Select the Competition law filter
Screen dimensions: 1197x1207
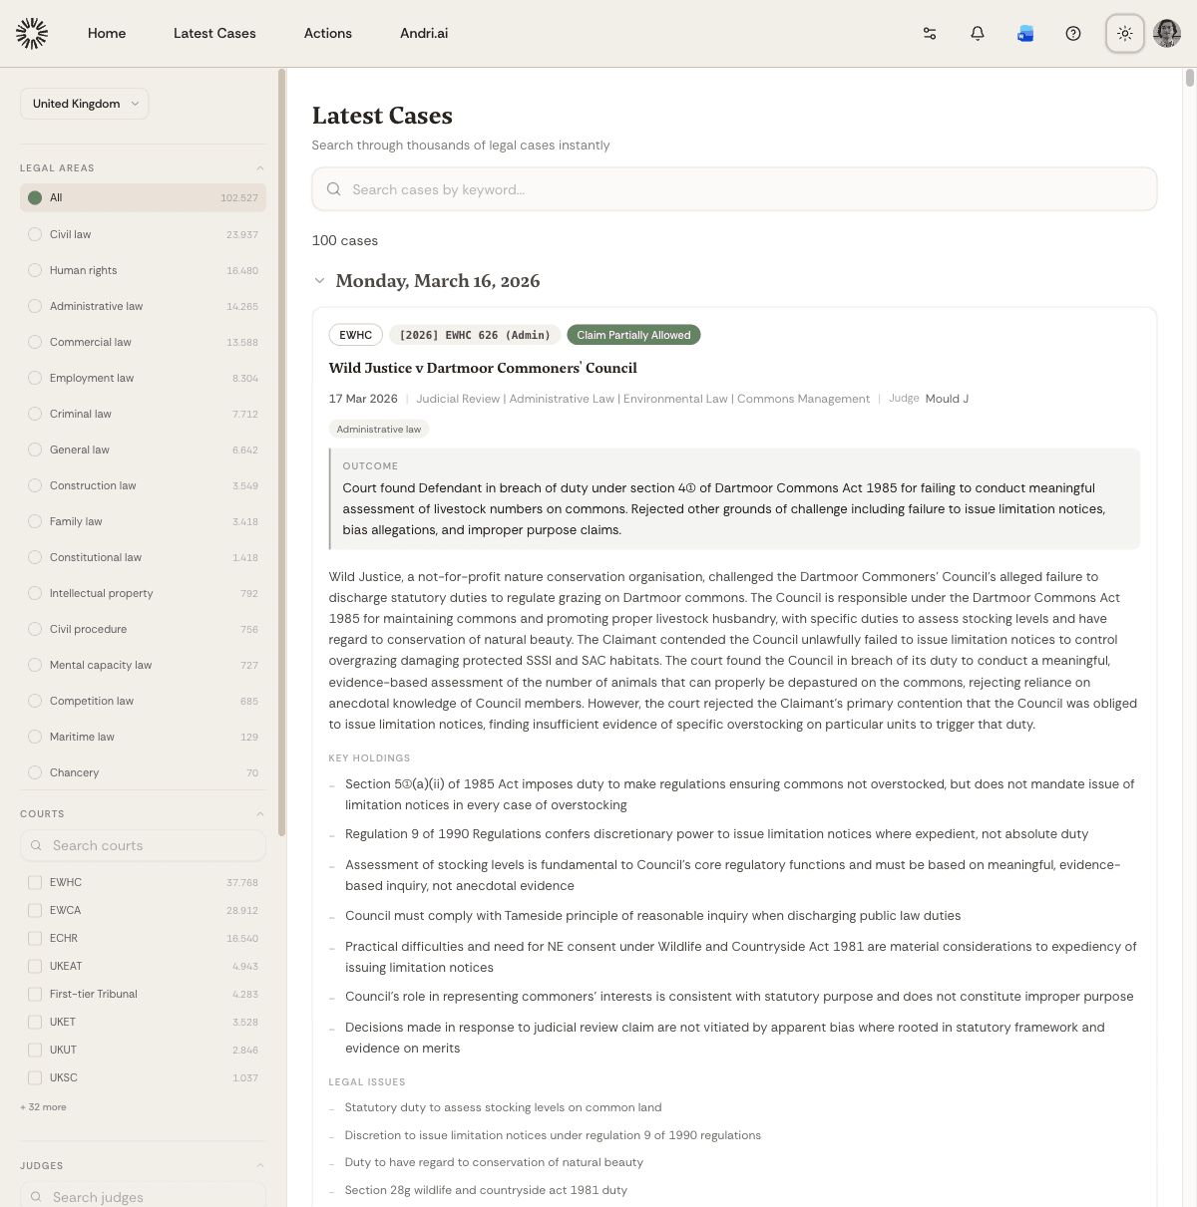tap(143, 701)
